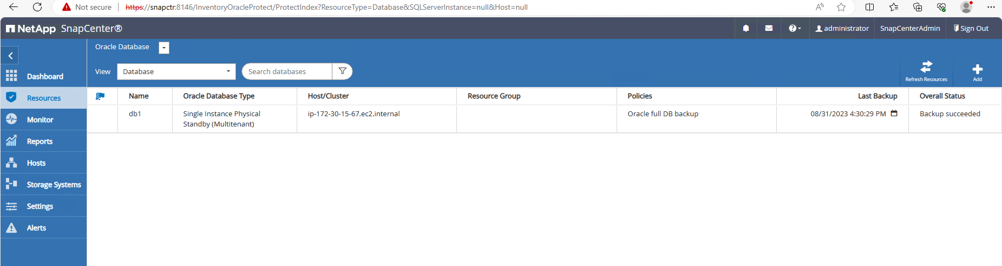Open the email envelope icon
1002x266 pixels.
(769, 29)
